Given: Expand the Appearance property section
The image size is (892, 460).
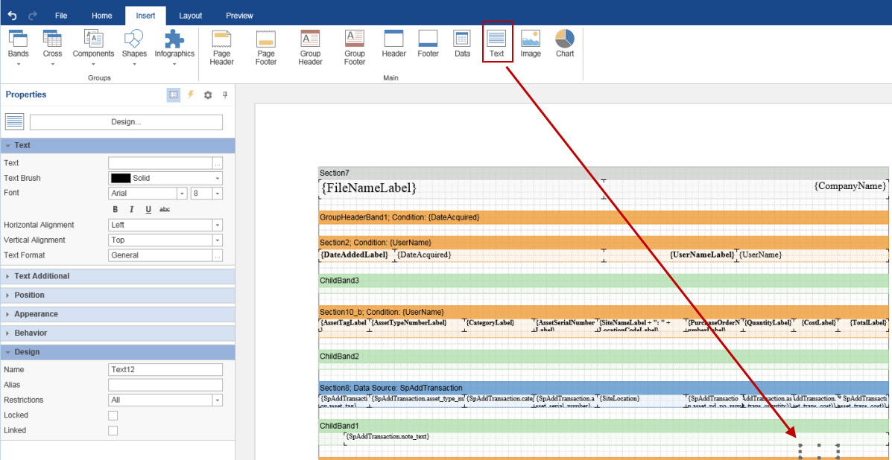Looking at the screenshot, I should click(x=36, y=314).
